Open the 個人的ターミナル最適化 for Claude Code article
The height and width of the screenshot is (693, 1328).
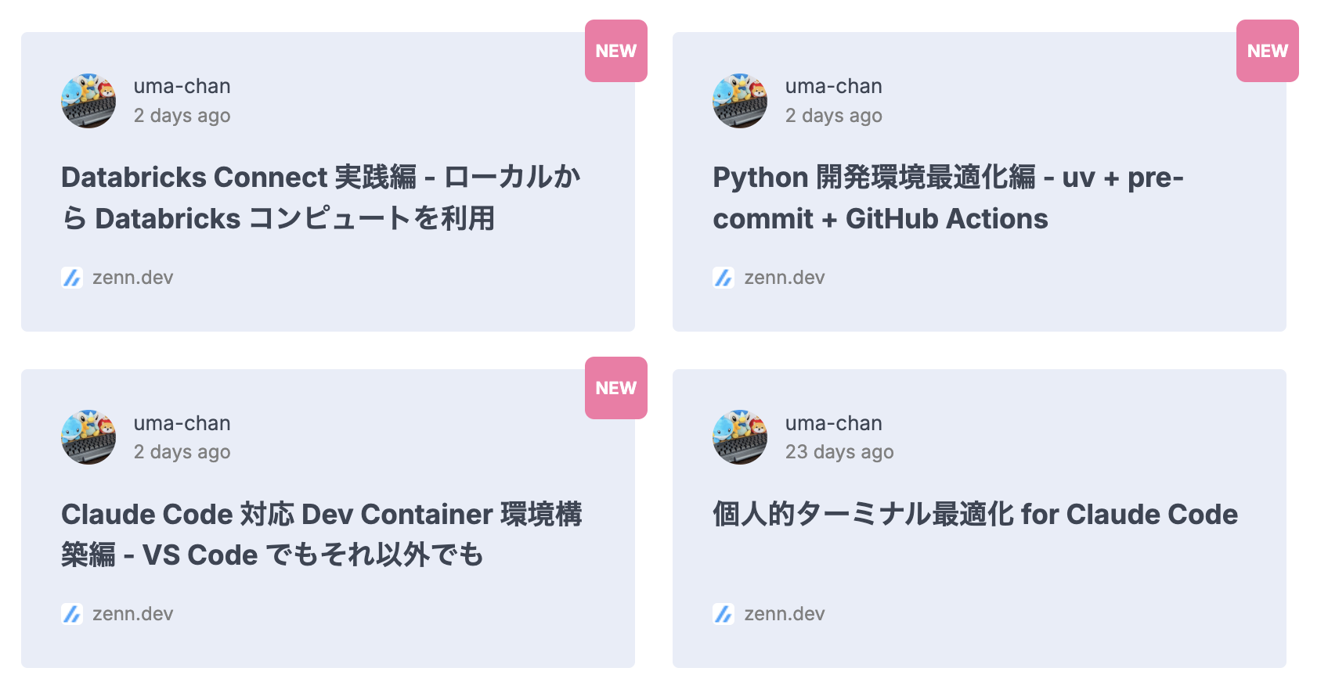point(975,515)
